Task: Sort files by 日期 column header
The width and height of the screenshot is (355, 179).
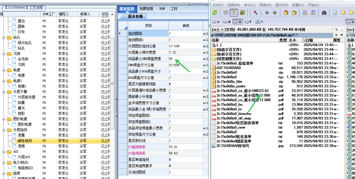Action: pyautogui.click(x=317, y=40)
